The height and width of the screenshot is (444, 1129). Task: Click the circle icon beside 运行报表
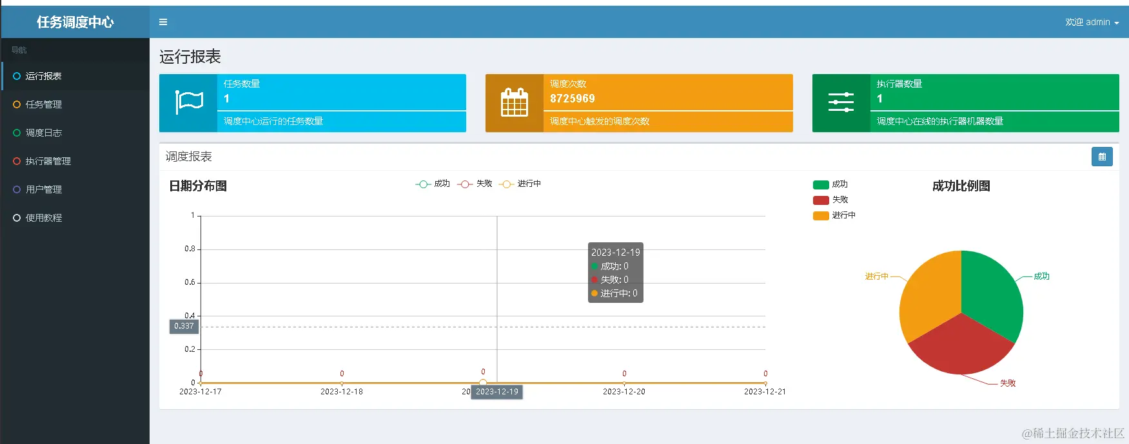point(17,76)
